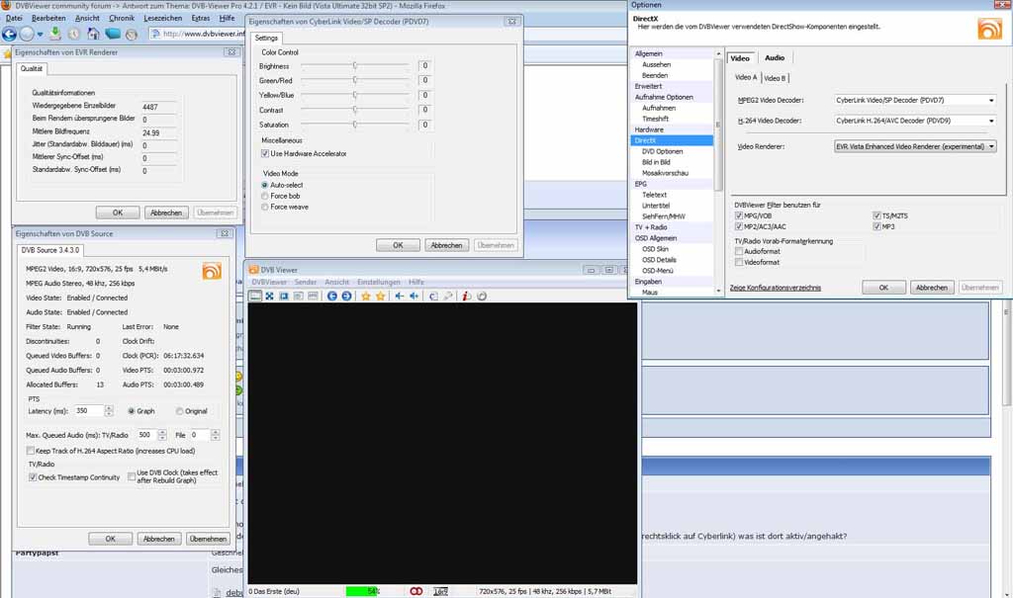Click the next channel blue circle arrow
Image resolution: width=1013 pixels, height=598 pixels.
click(x=347, y=296)
